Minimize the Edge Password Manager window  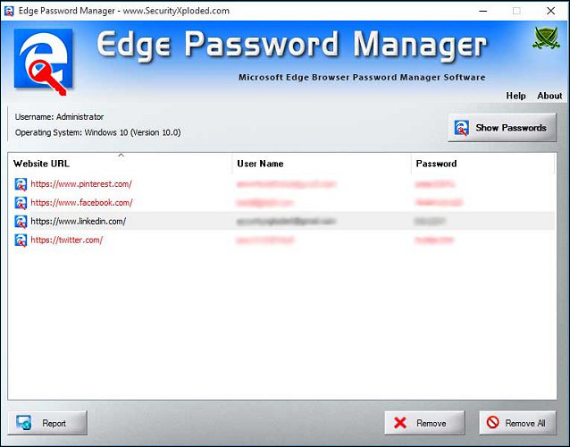[x=483, y=11]
